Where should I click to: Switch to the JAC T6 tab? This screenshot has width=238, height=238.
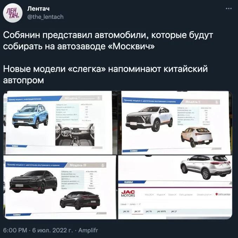point(148,211)
